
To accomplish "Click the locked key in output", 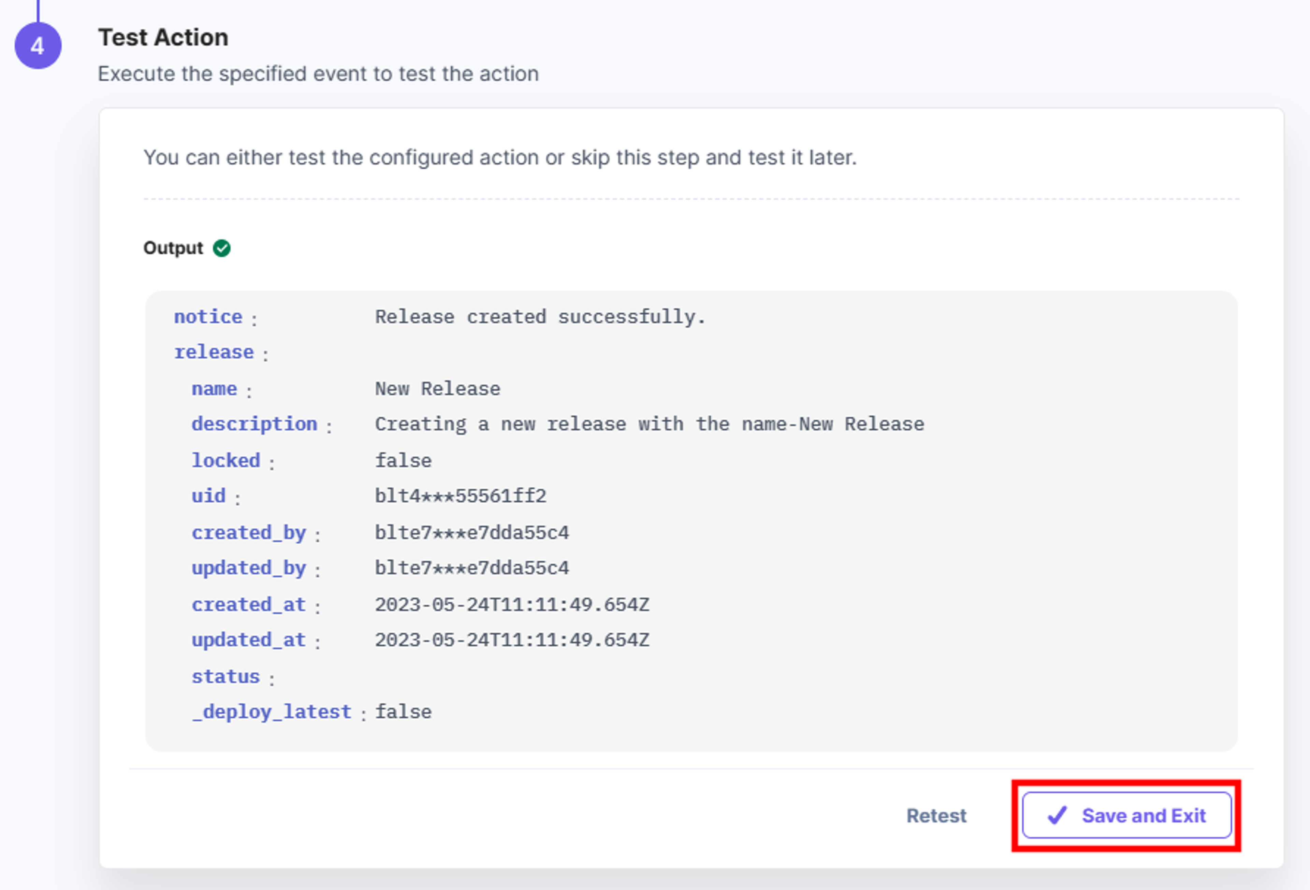I will tap(225, 461).
